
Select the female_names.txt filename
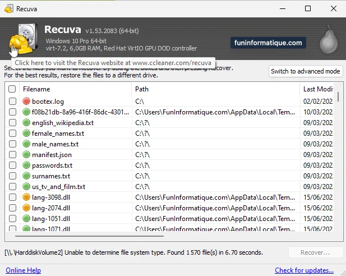click(58, 134)
